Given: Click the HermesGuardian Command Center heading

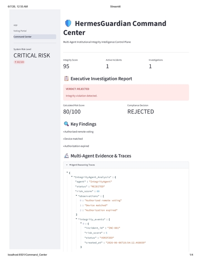Looking at the screenshot, I should pos(115,28).
